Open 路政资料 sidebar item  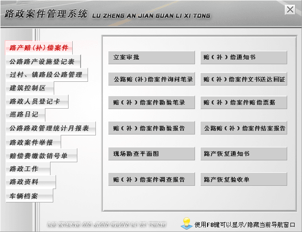tap(31, 182)
